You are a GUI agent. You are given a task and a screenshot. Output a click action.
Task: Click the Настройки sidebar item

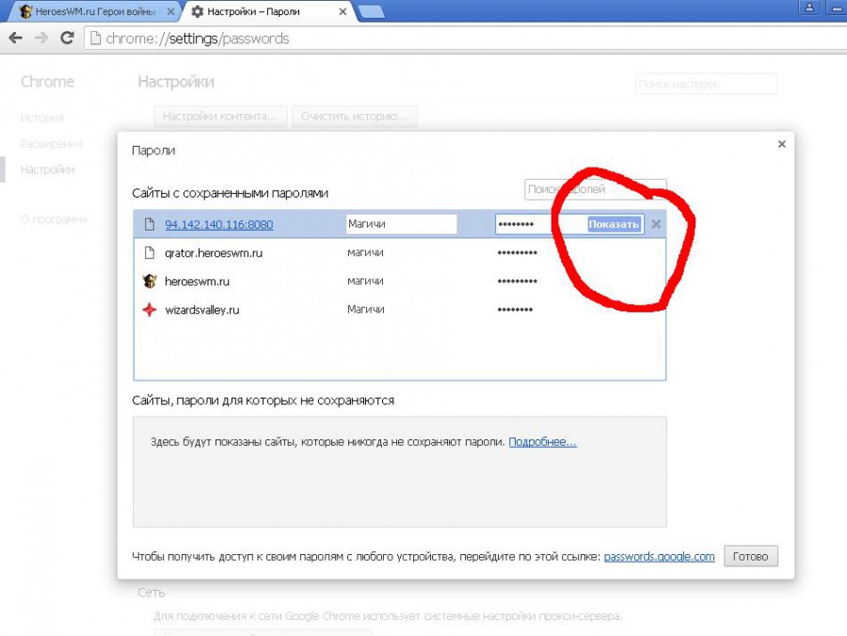coord(48,169)
